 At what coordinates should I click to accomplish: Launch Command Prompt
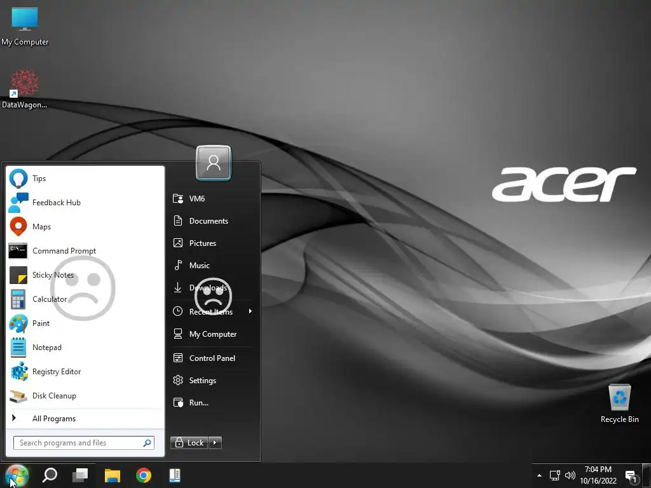point(85,250)
